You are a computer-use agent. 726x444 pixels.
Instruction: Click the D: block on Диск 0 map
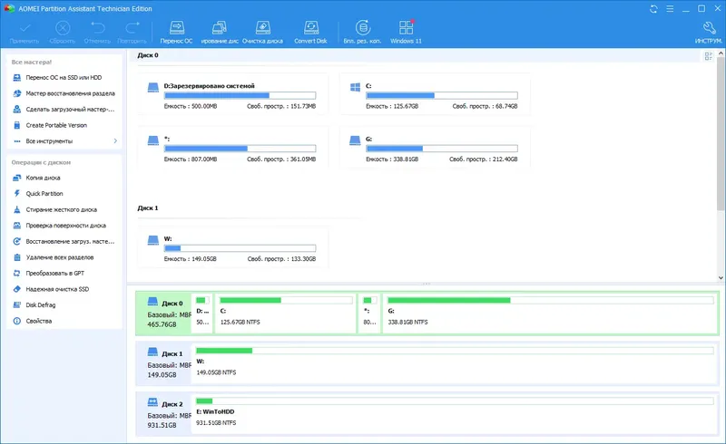tap(202, 314)
